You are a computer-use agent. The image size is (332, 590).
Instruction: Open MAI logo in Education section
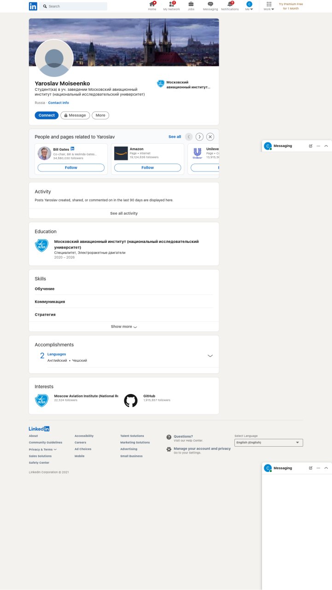(x=41, y=245)
